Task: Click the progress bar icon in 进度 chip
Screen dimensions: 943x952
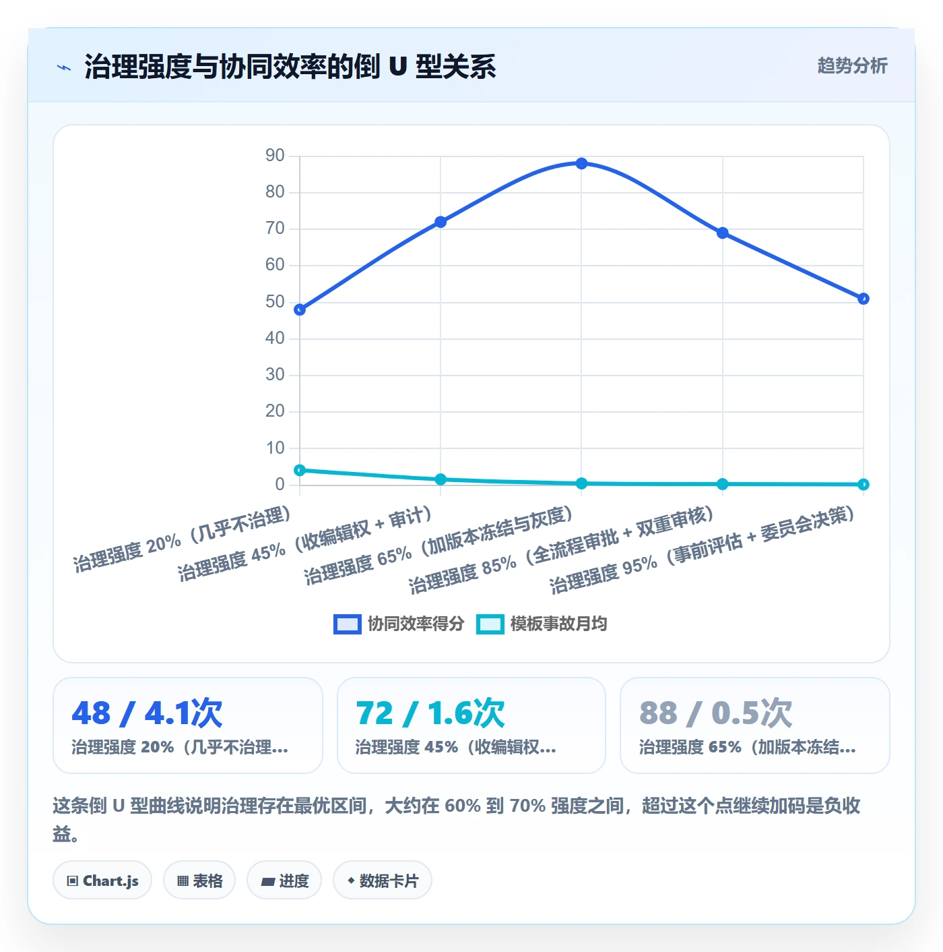Action: [268, 881]
